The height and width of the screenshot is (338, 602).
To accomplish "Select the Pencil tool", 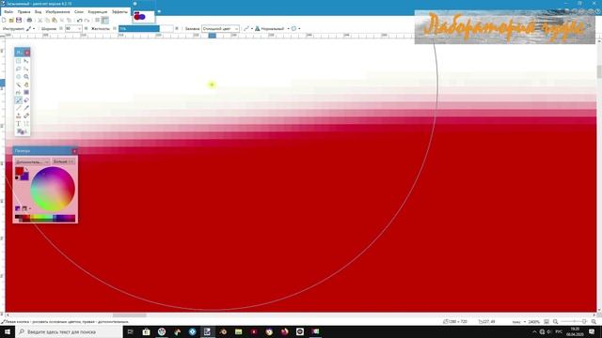I will (18, 108).
